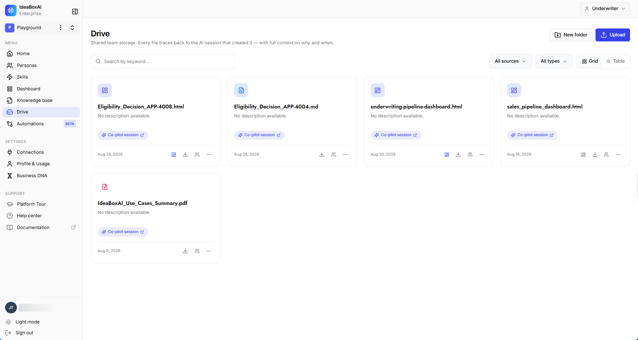The height and width of the screenshot is (340, 638).
Task: Preview icon for Eligibility_Decision_APP-4008.html
Action: tap(174, 155)
